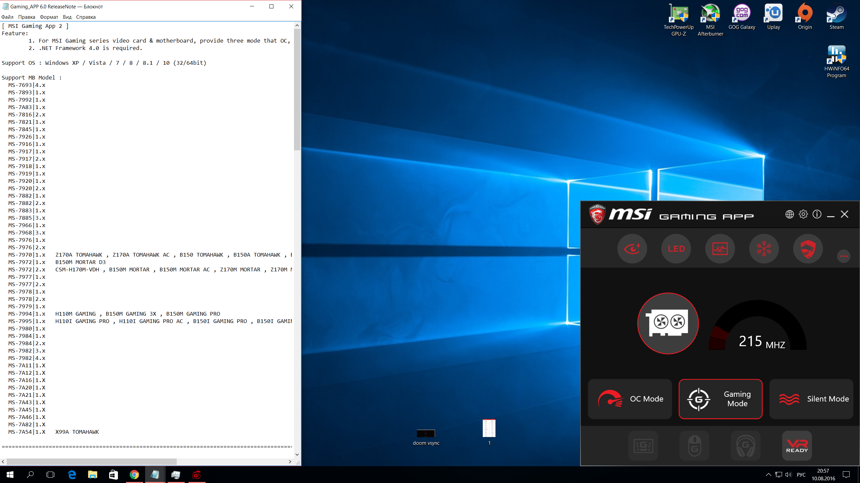Open the hardware monitor icon
The width and height of the screenshot is (860, 483).
click(x=720, y=249)
